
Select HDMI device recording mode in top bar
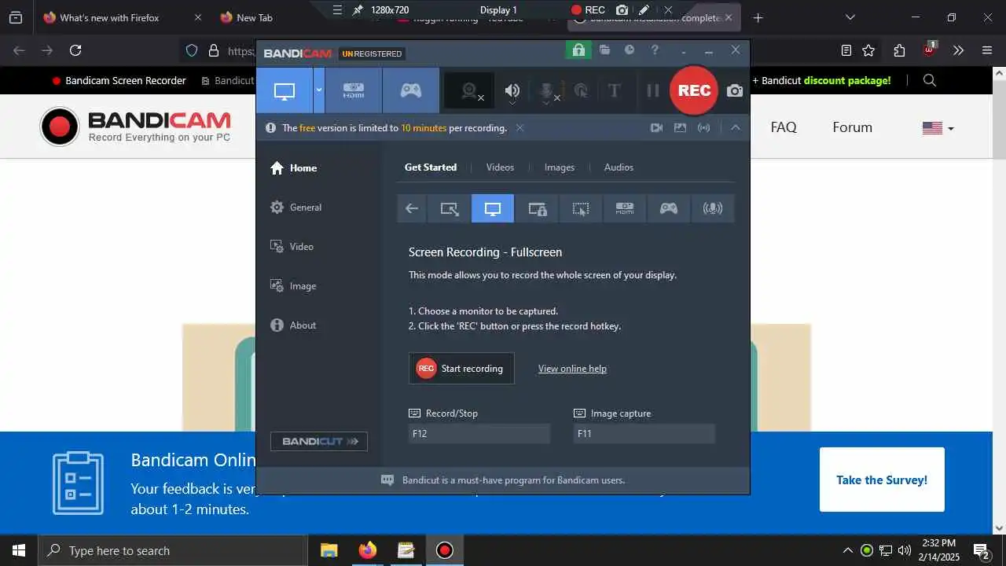354,90
